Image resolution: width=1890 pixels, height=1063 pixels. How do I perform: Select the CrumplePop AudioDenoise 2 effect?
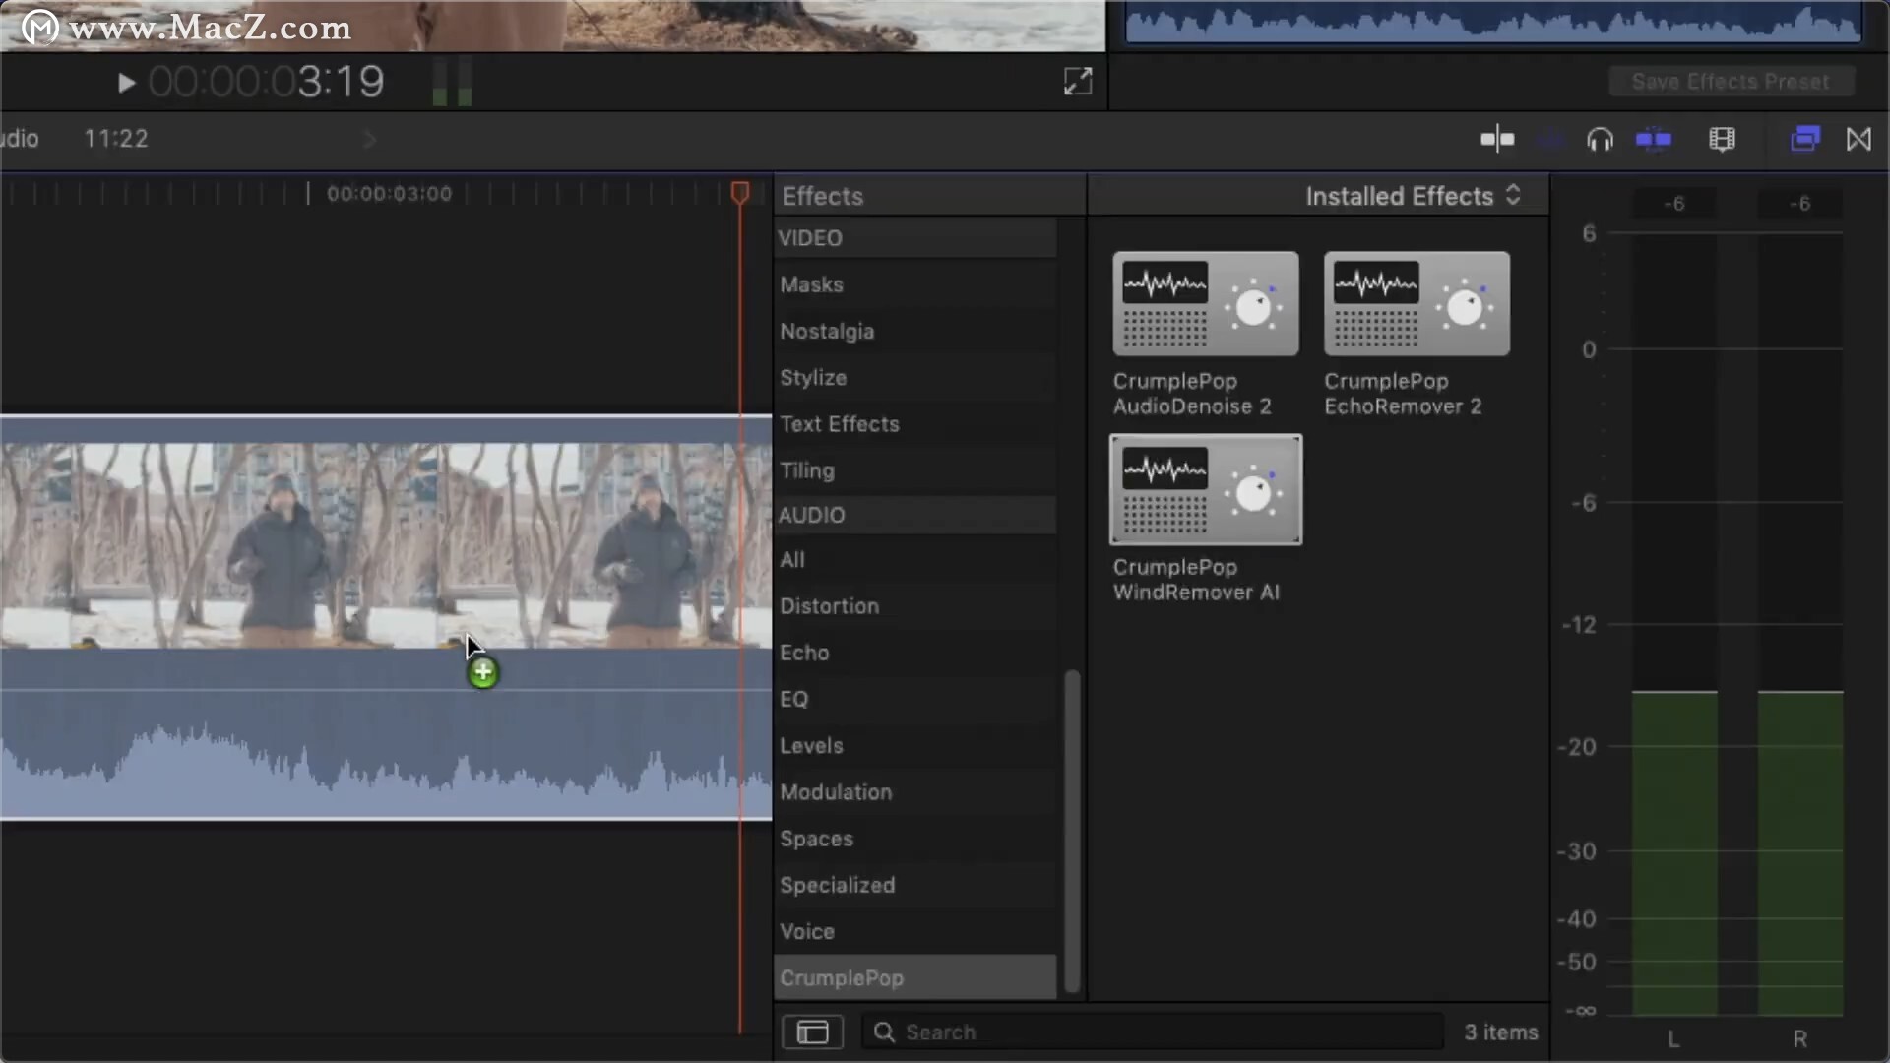point(1205,304)
